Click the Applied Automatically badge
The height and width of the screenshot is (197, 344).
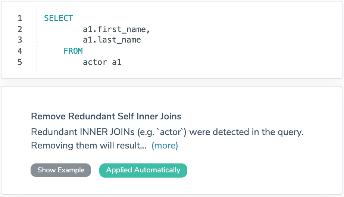[x=143, y=171]
